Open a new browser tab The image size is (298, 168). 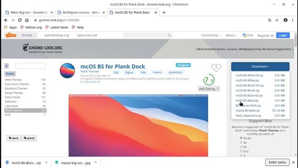[x=164, y=13]
